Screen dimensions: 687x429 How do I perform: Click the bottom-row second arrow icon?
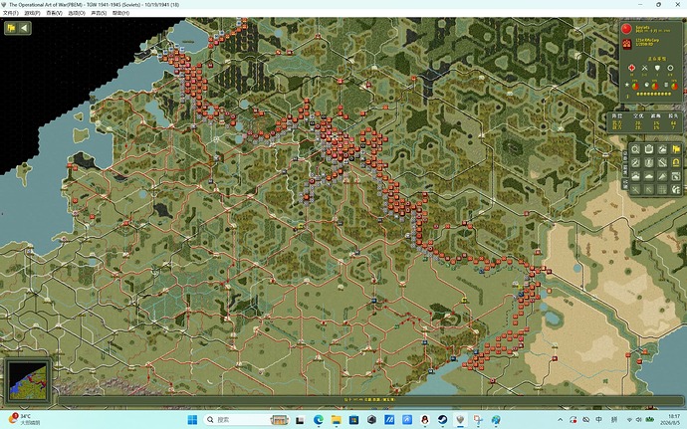click(649, 190)
